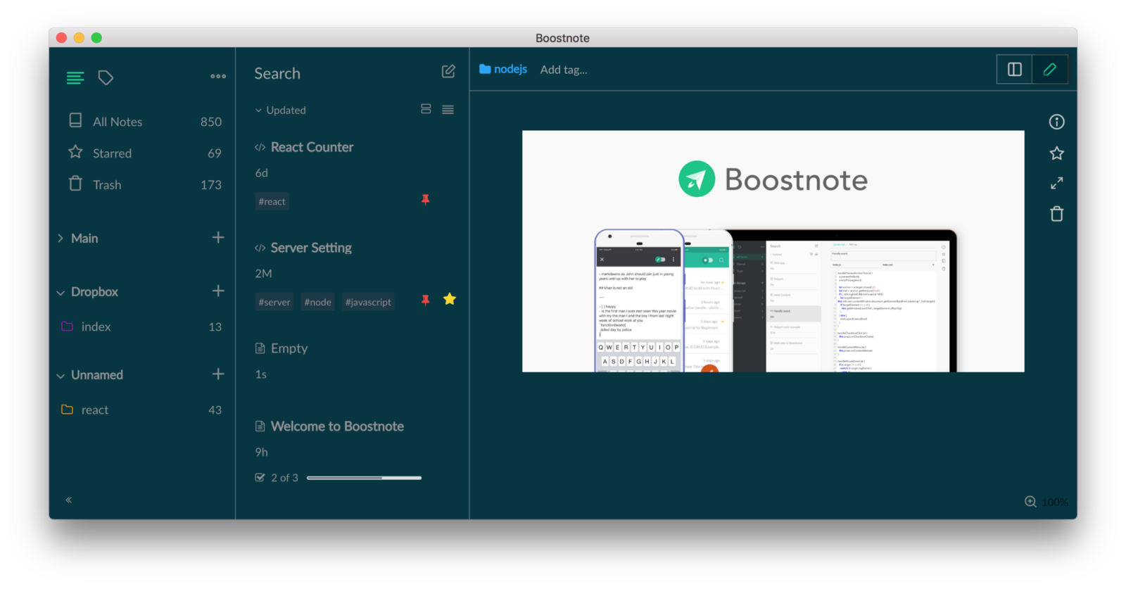
Task: Toggle split view layout button
Action: pos(1014,69)
